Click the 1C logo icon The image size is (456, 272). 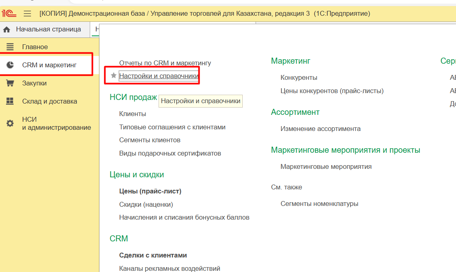9,13
